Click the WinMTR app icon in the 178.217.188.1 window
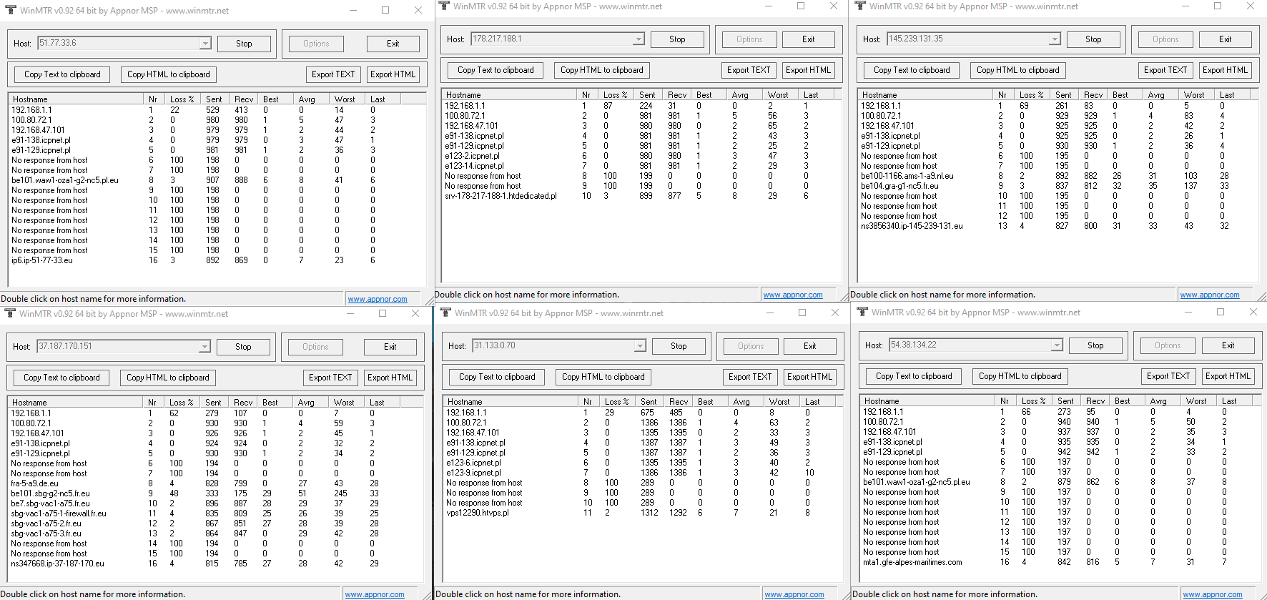Image resolution: width=1267 pixels, height=600 pixels. [444, 6]
